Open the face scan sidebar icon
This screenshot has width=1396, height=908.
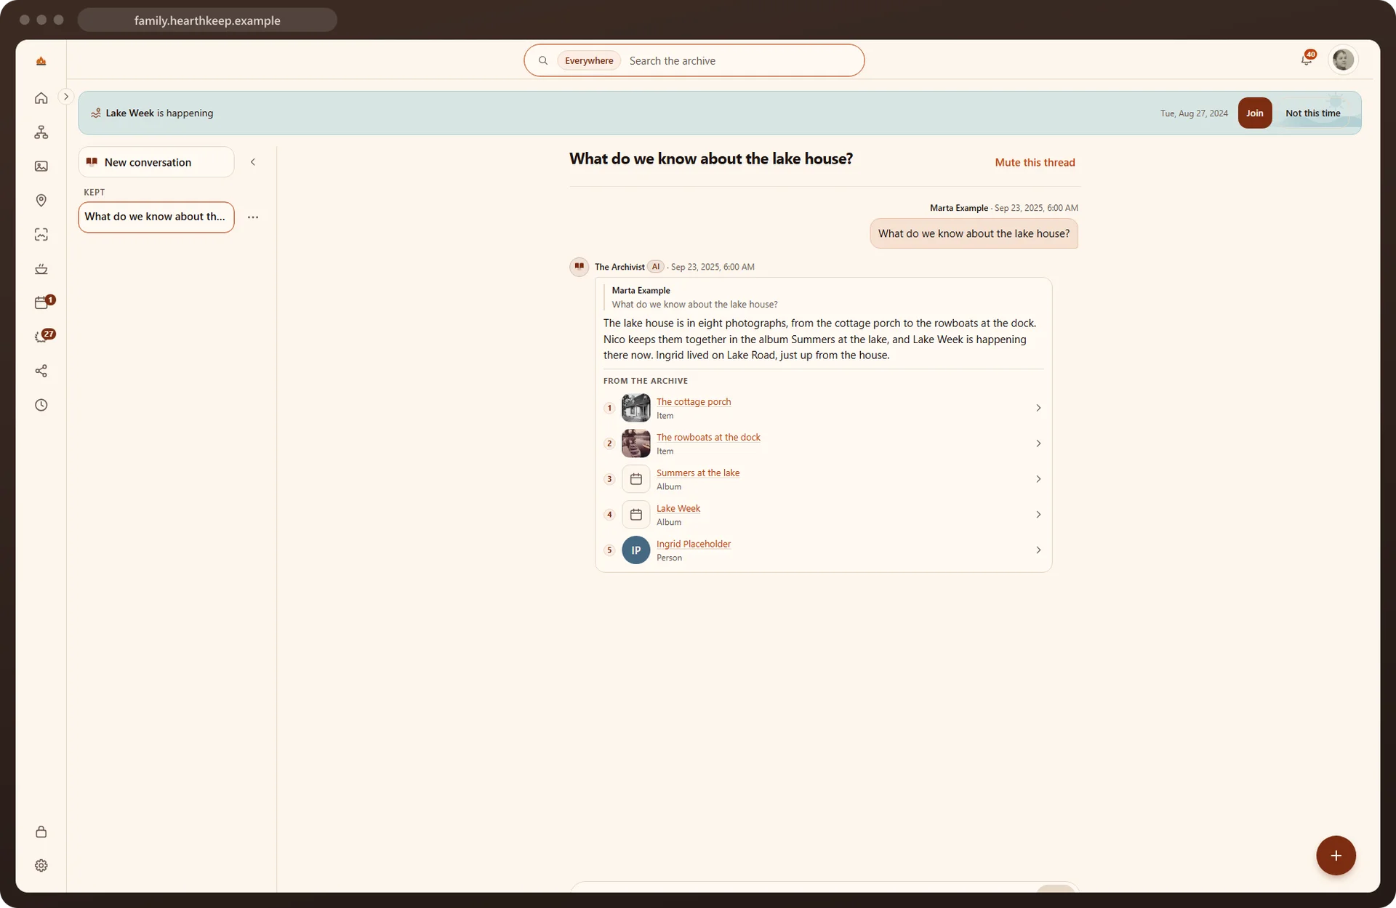click(41, 235)
